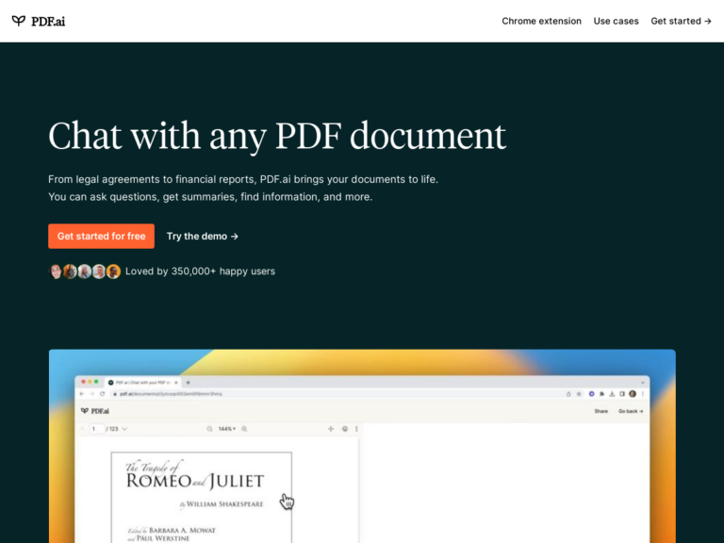Click the last user avatar before Loved by text
The width and height of the screenshot is (724, 543).
coord(113,271)
